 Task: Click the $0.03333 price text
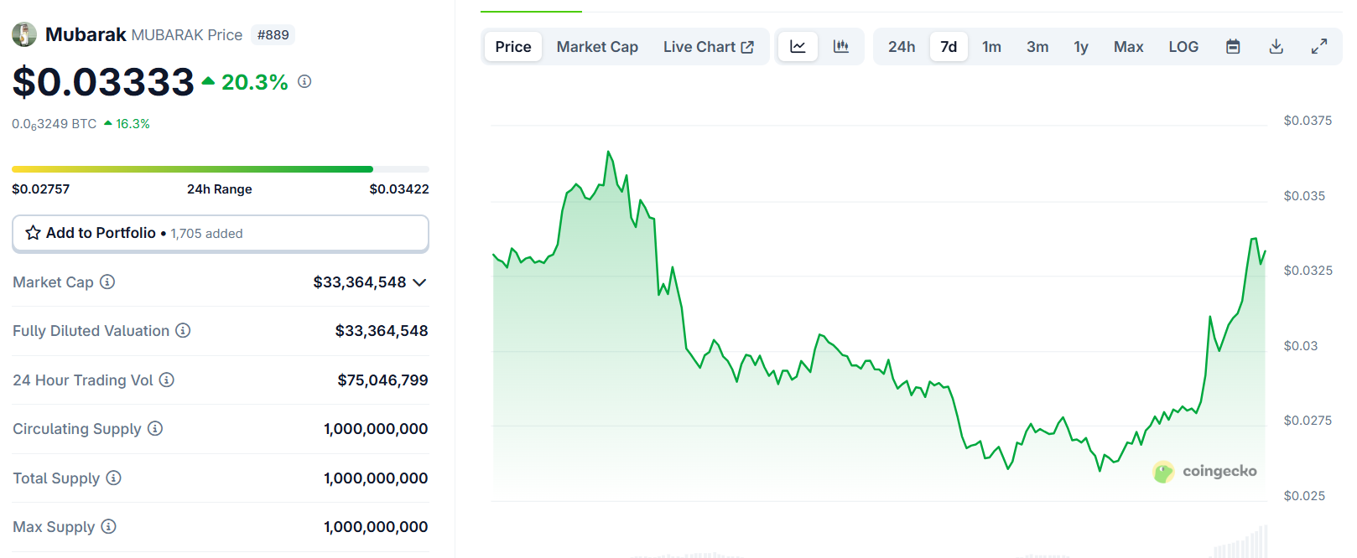(x=103, y=82)
